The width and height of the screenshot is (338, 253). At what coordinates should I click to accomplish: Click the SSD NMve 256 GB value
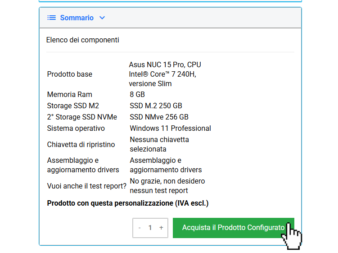159,117
